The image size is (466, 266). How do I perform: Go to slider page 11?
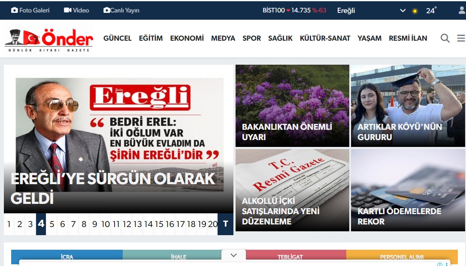(116, 224)
